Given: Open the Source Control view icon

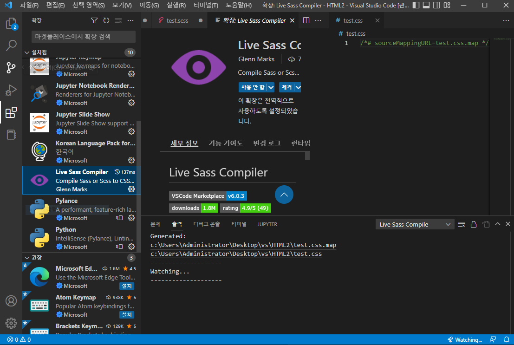Looking at the screenshot, I should (11, 67).
